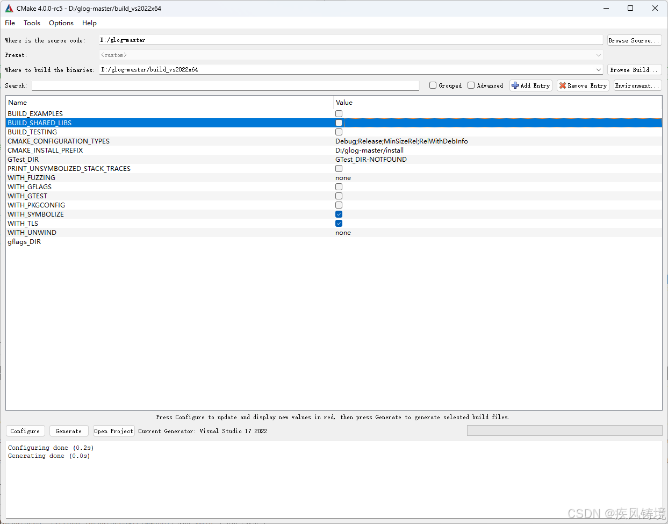
Task: Click the D:/glog-master/install value
Action: tap(369, 150)
